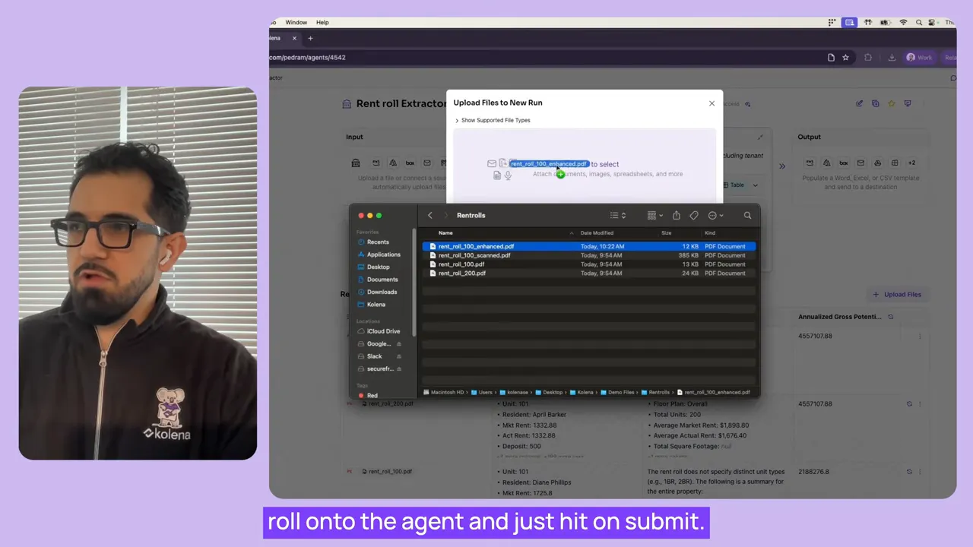Click the document attachment icon in upload dialog
973x547 pixels.
tap(497, 175)
